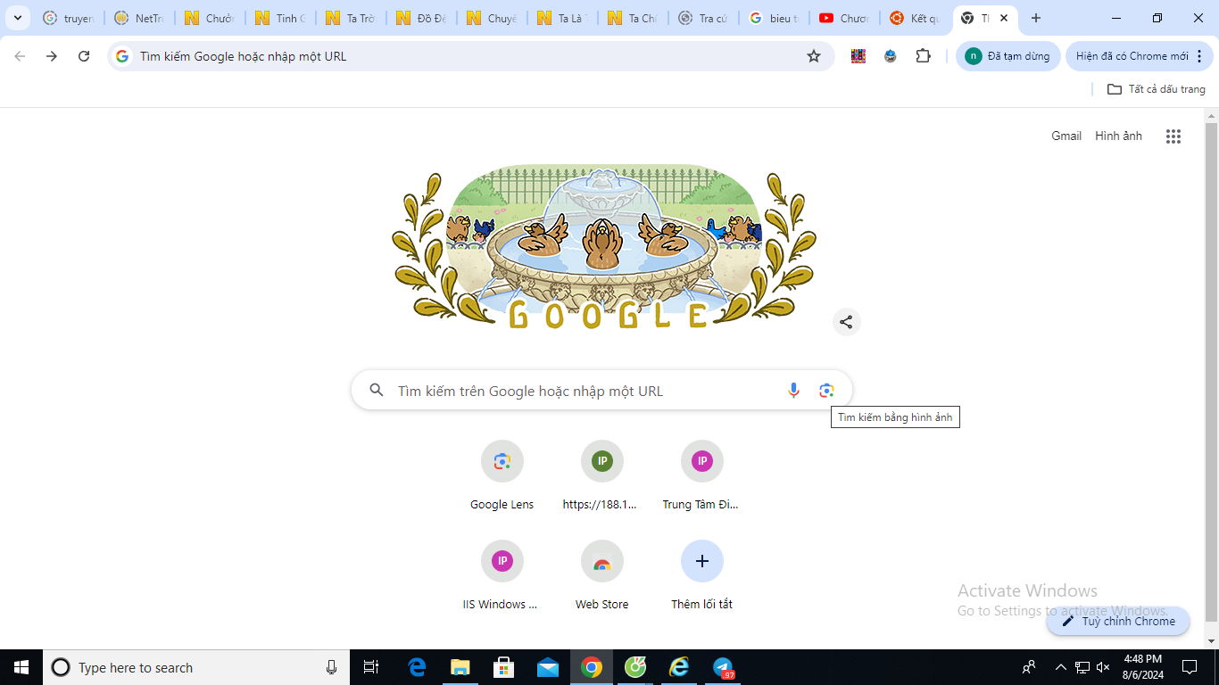Open Google Lens image search icon

(x=826, y=391)
